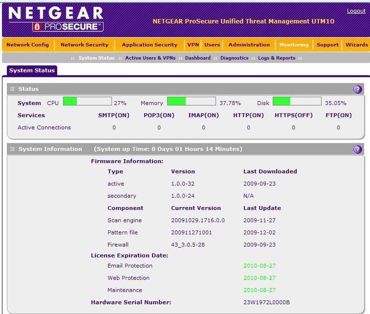The image size is (370, 314).
Task: Open the Application Security menu
Action: 149,45
